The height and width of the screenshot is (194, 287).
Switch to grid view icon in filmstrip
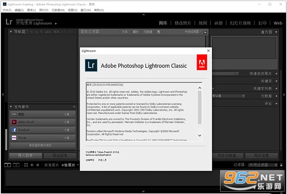tap(26, 165)
